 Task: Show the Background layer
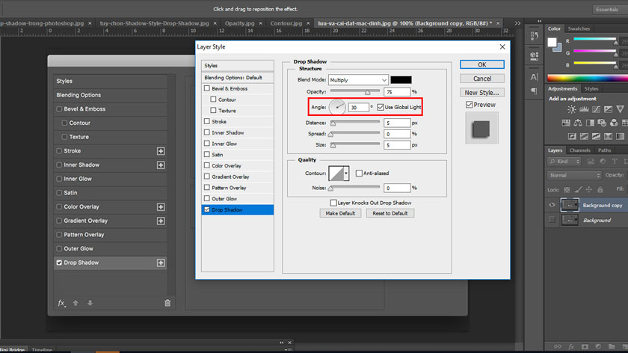click(x=552, y=220)
